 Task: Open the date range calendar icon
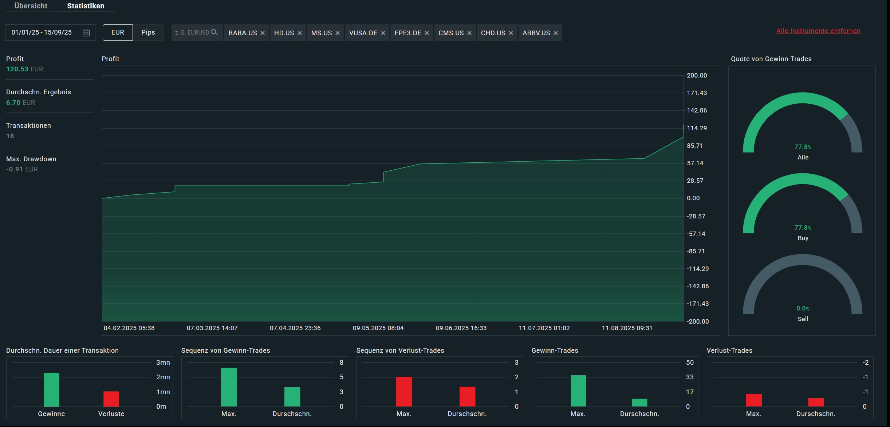[86, 33]
